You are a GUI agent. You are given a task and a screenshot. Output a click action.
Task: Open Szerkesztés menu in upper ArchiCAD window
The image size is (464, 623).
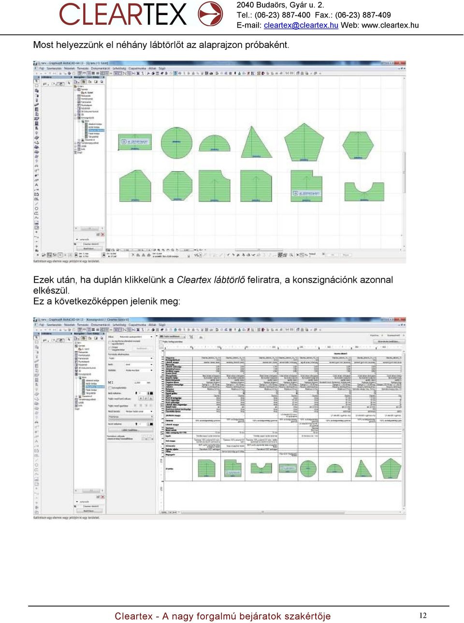tap(54, 68)
